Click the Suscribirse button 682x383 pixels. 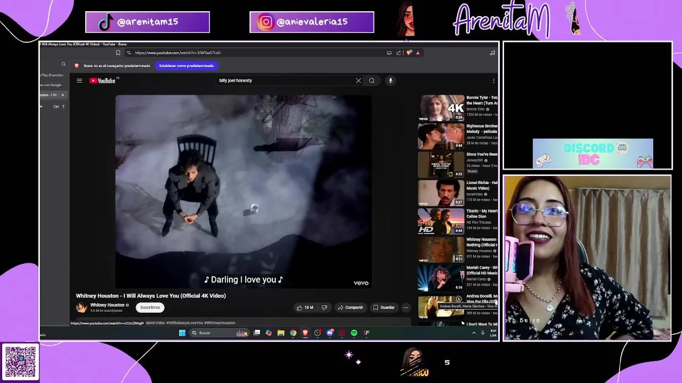click(150, 307)
